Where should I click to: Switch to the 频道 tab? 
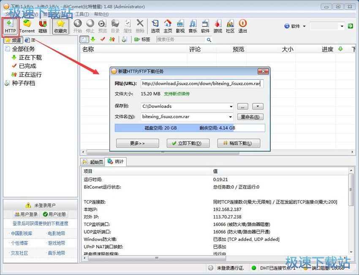point(13,40)
